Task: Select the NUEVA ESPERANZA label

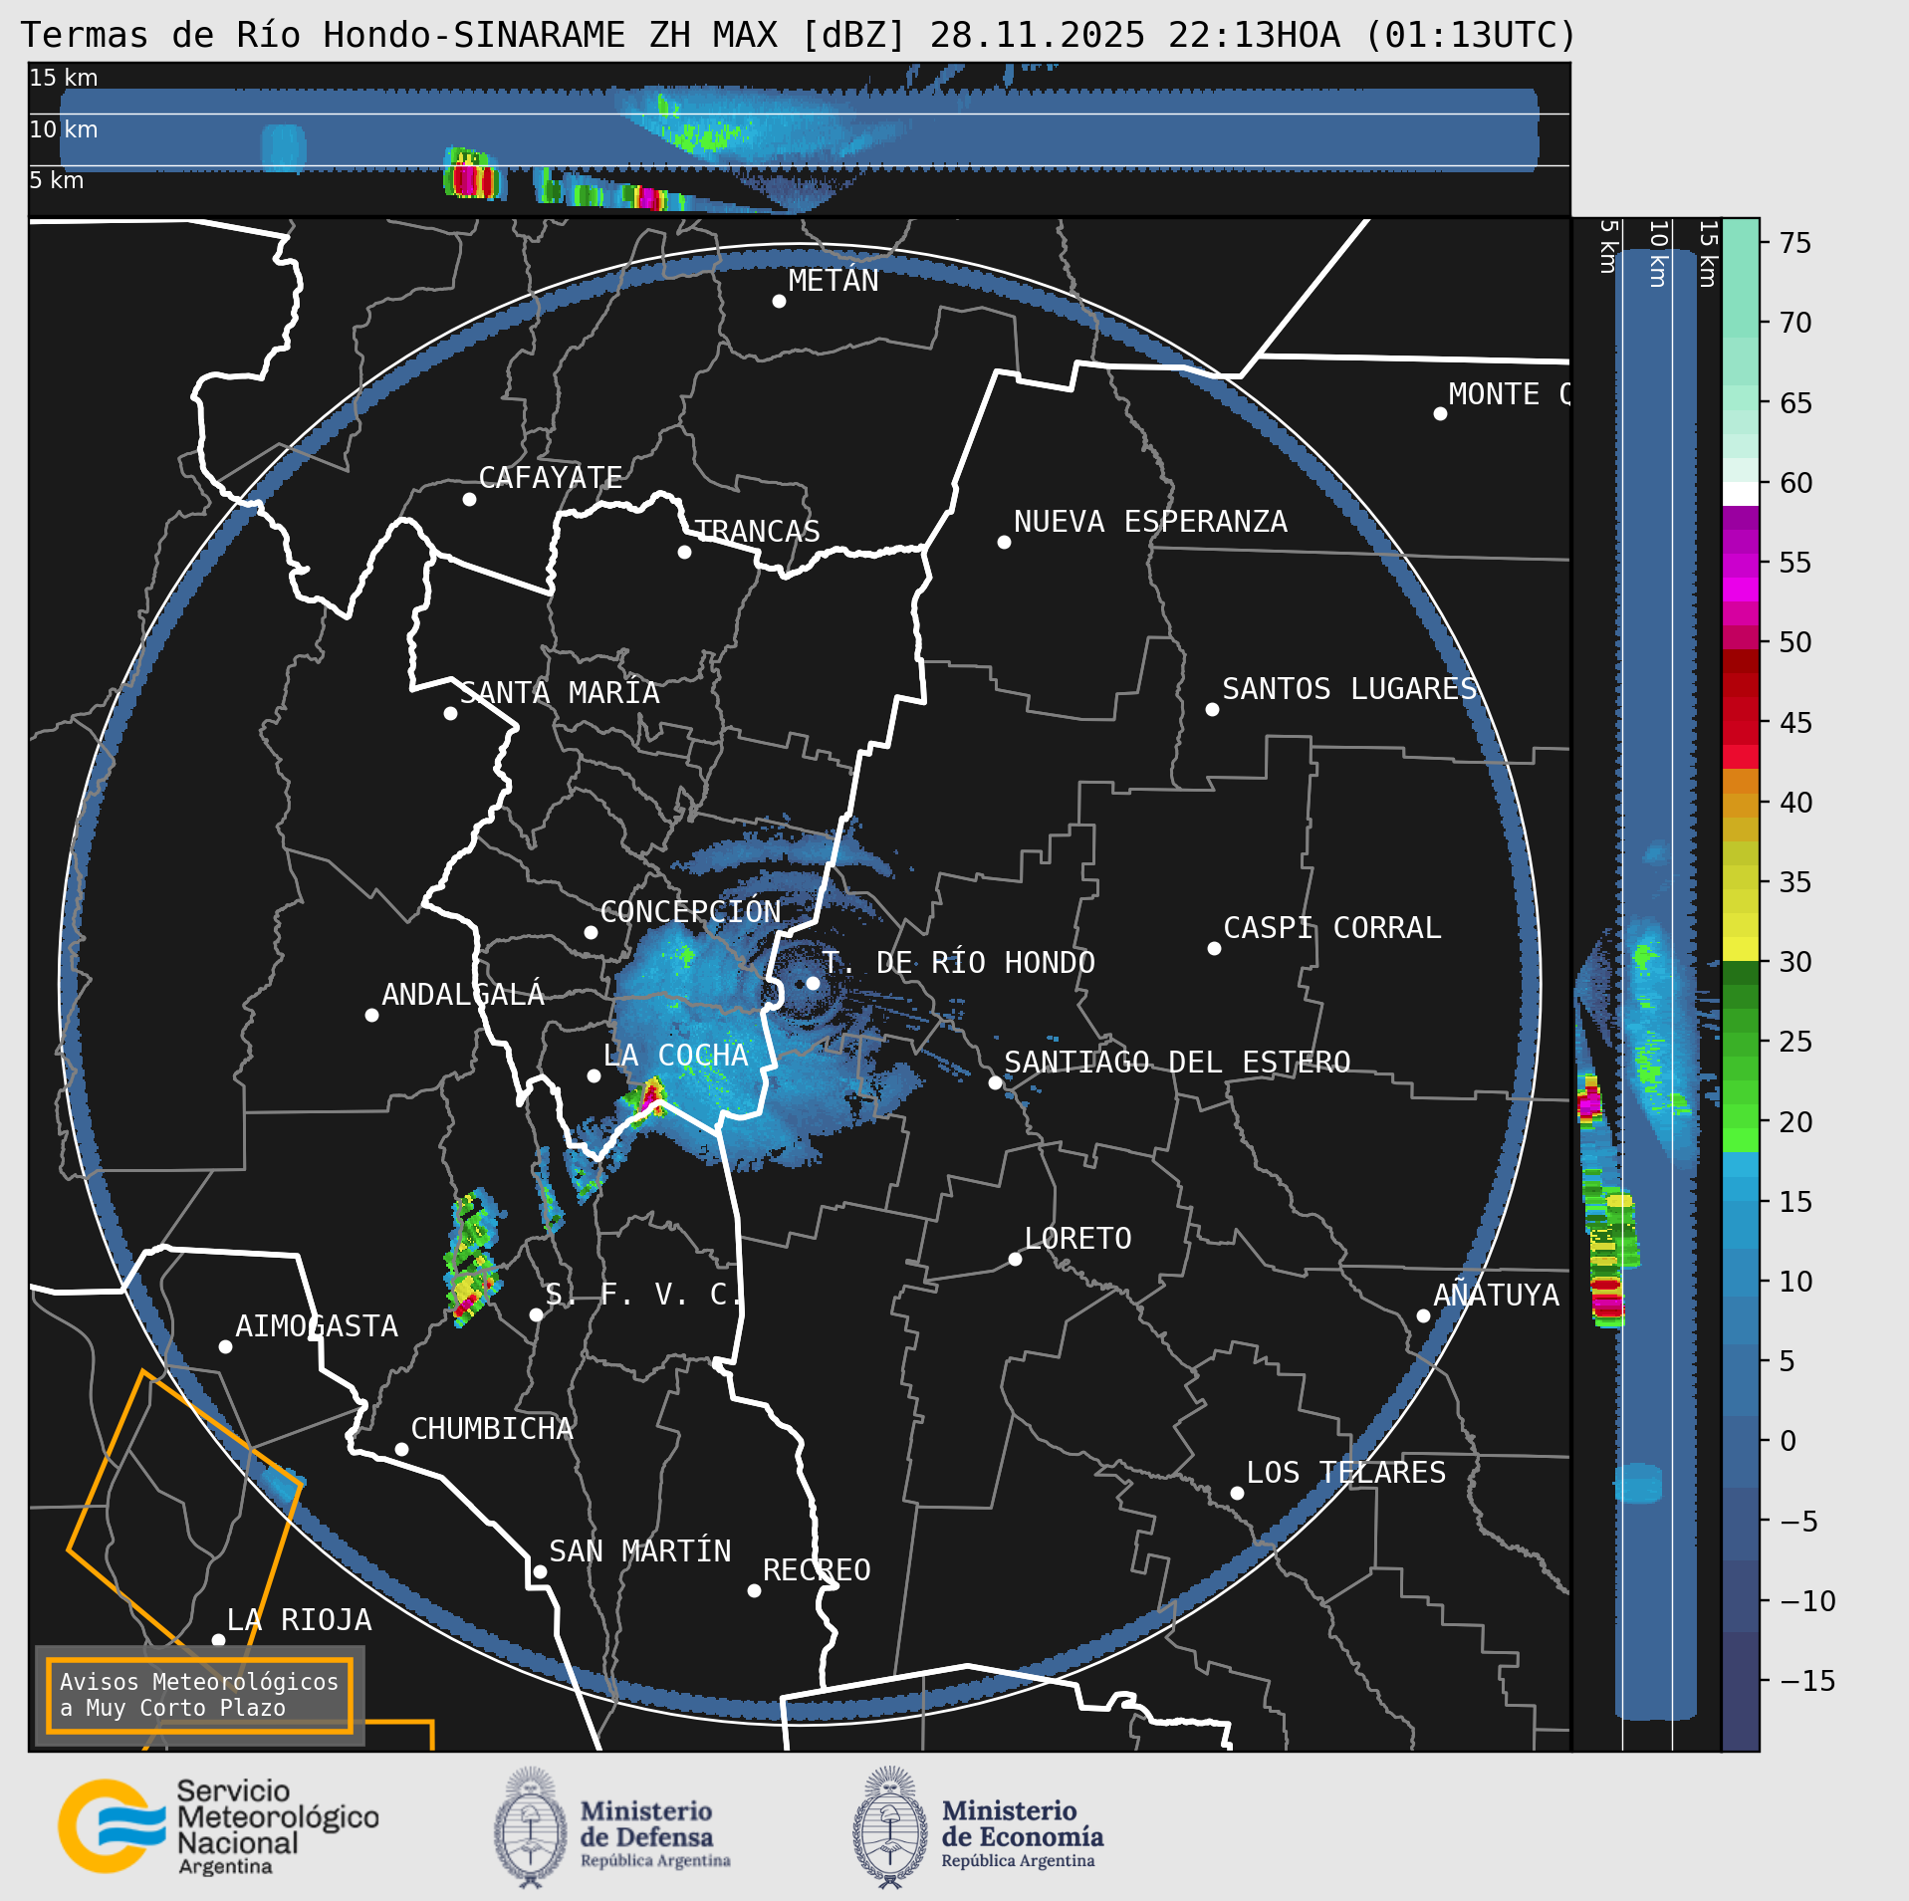Action: pos(1150,522)
